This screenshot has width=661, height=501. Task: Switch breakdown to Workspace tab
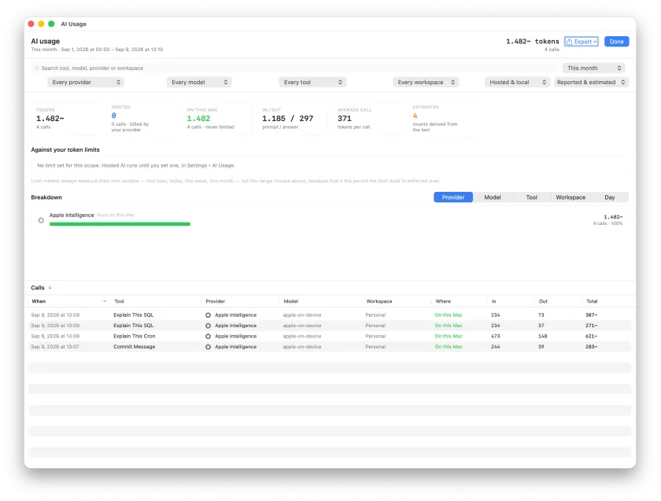[x=571, y=197]
